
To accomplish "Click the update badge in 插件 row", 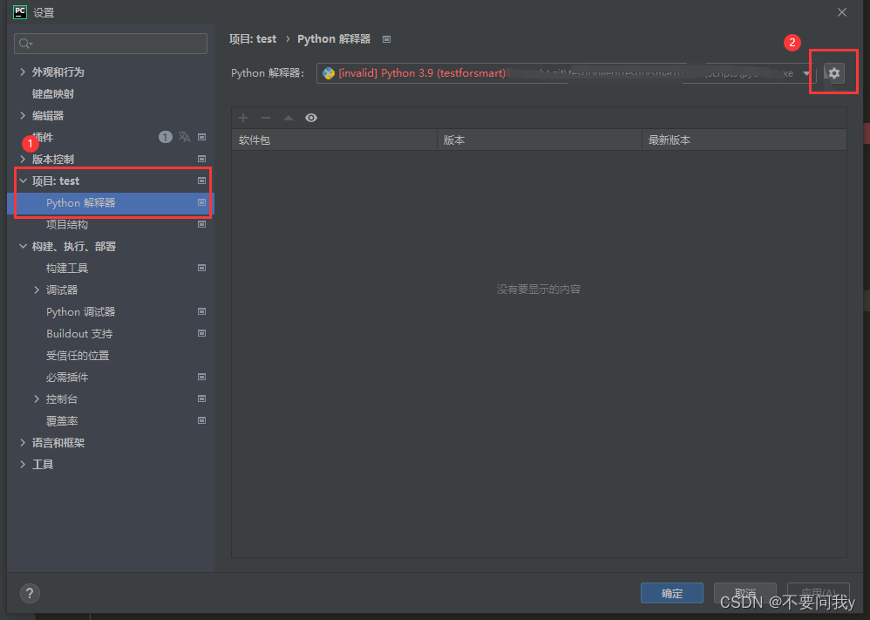I will [x=166, y=137].
